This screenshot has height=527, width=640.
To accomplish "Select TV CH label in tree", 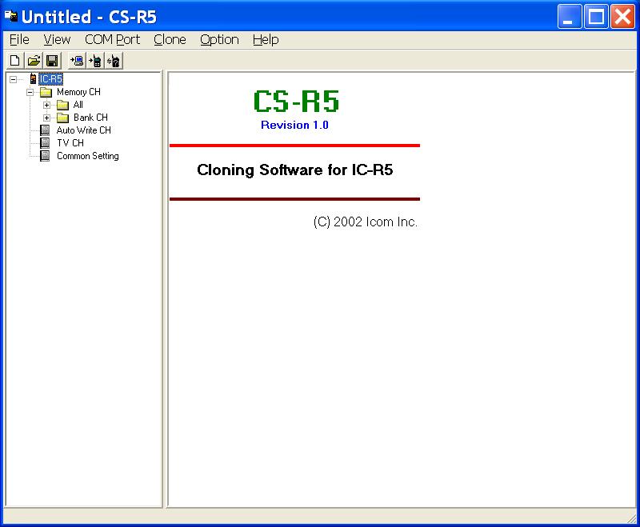I will pyautogui.click(x=70, y=143).
